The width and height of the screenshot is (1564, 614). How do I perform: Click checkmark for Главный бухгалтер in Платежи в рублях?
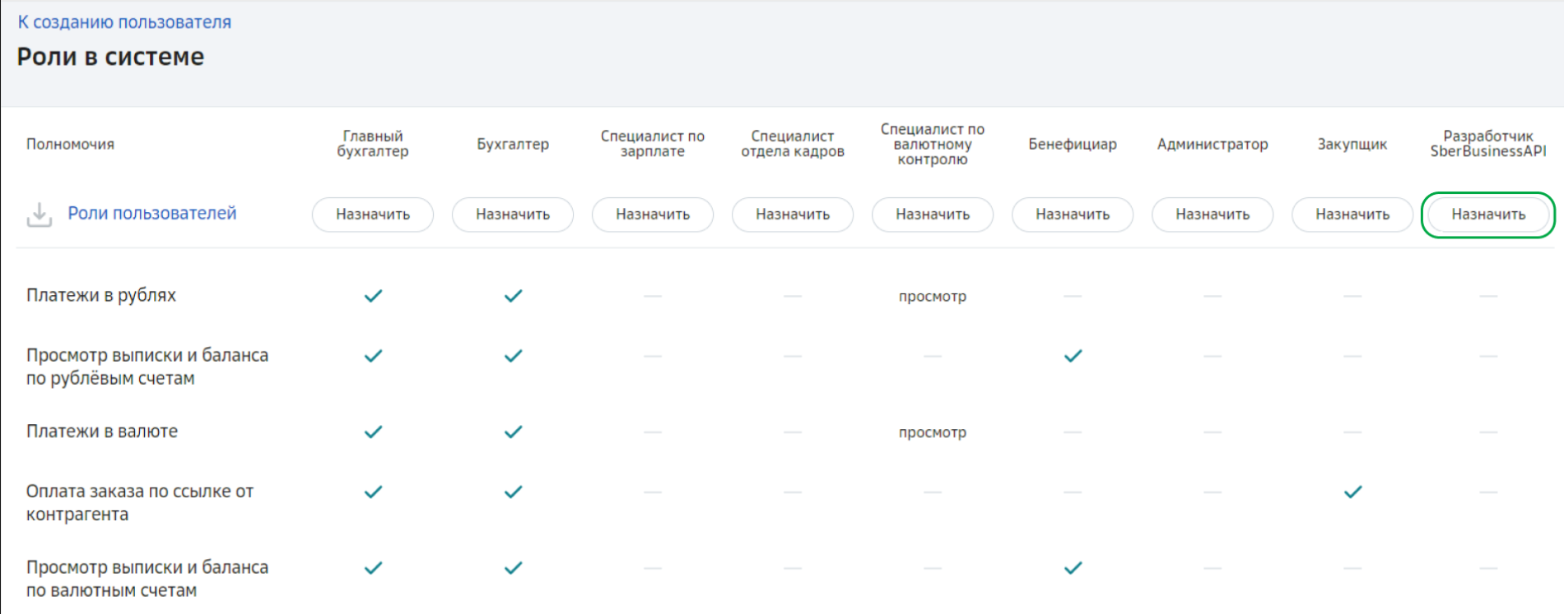373,296
